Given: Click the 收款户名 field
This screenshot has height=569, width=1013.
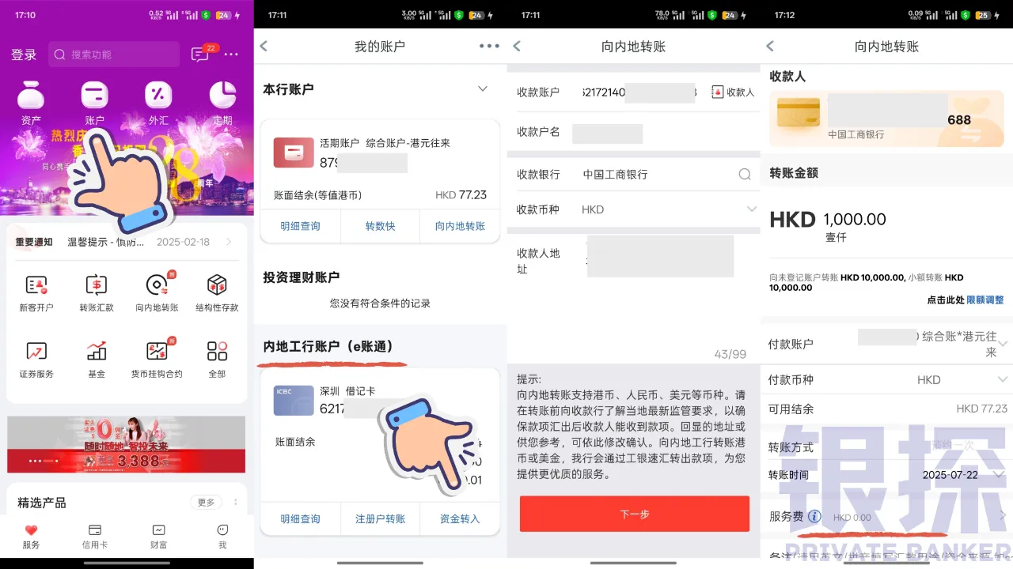Looking at the screenshot, I should point(607,132).
